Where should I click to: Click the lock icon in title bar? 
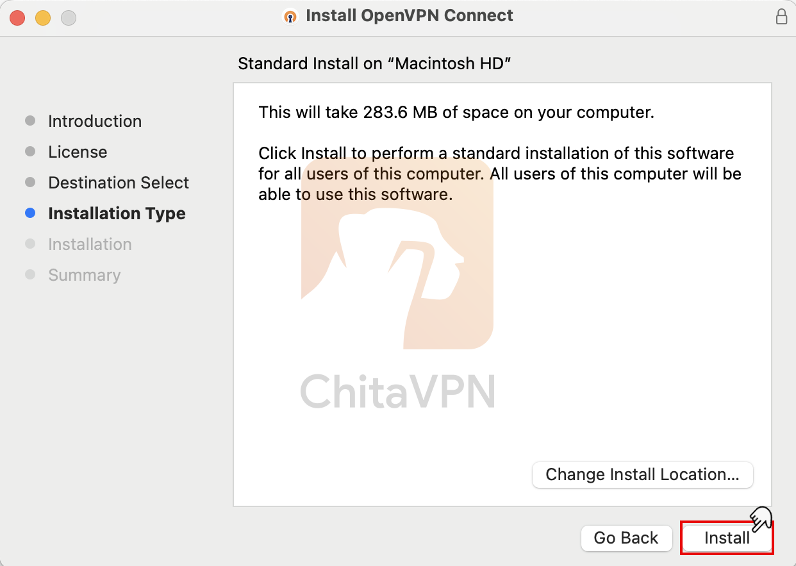click(781, 17)
